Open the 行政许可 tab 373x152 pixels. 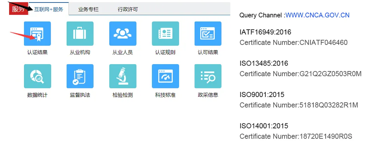[x=128, y=10]
